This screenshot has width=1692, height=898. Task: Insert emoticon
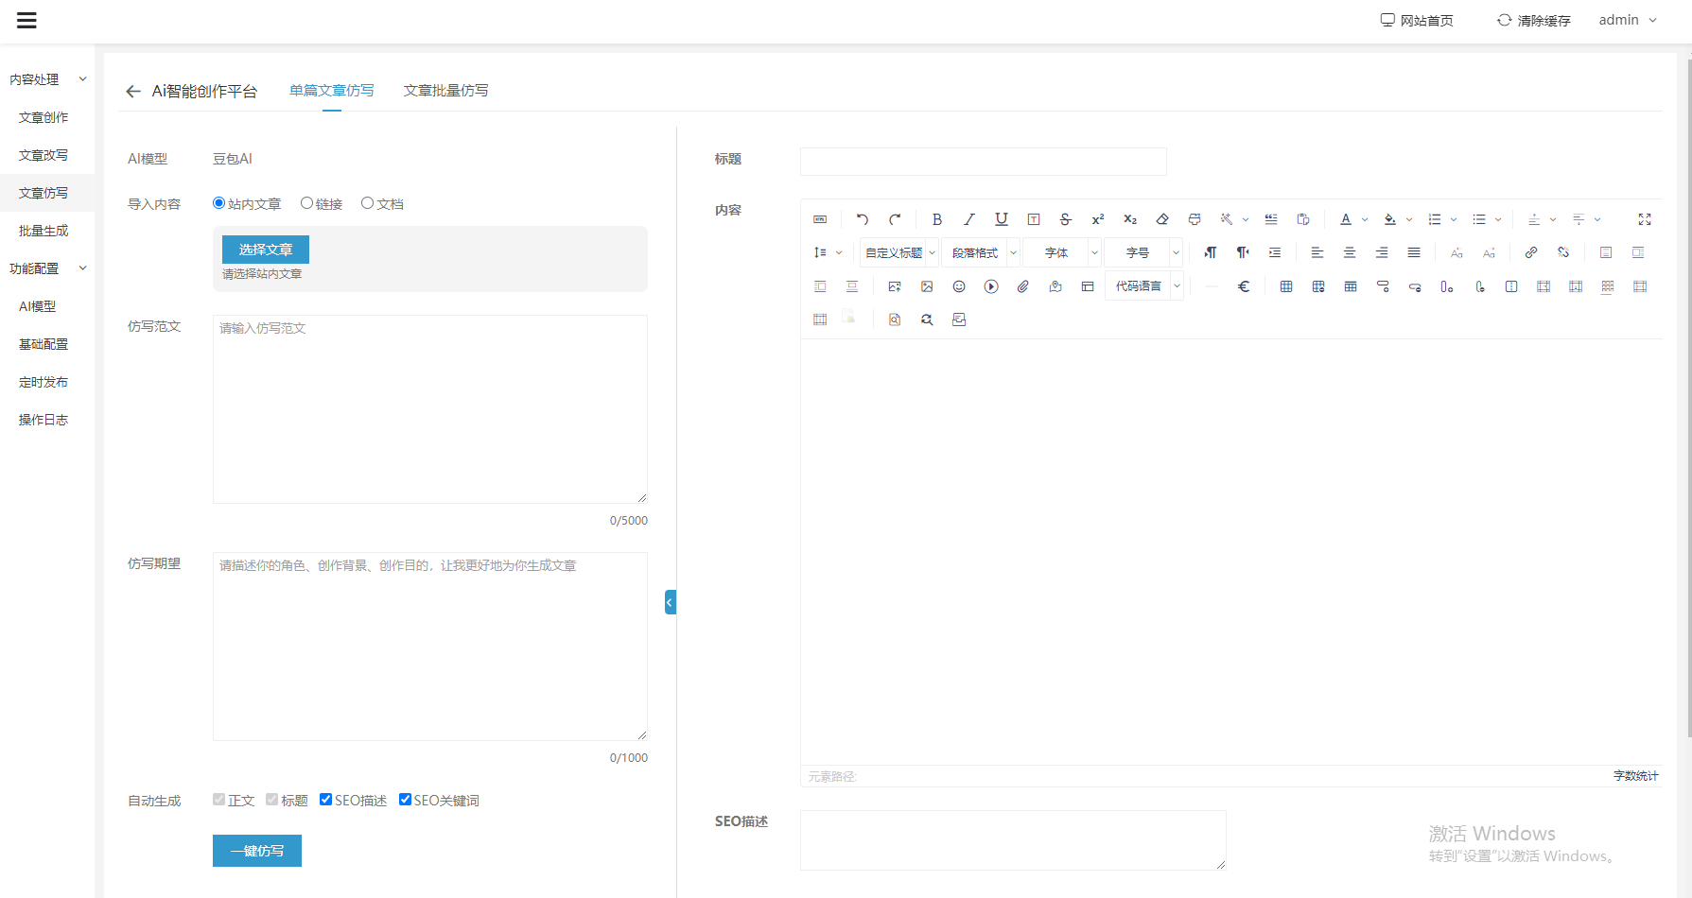pyautogui.click(x=959, y=286)
